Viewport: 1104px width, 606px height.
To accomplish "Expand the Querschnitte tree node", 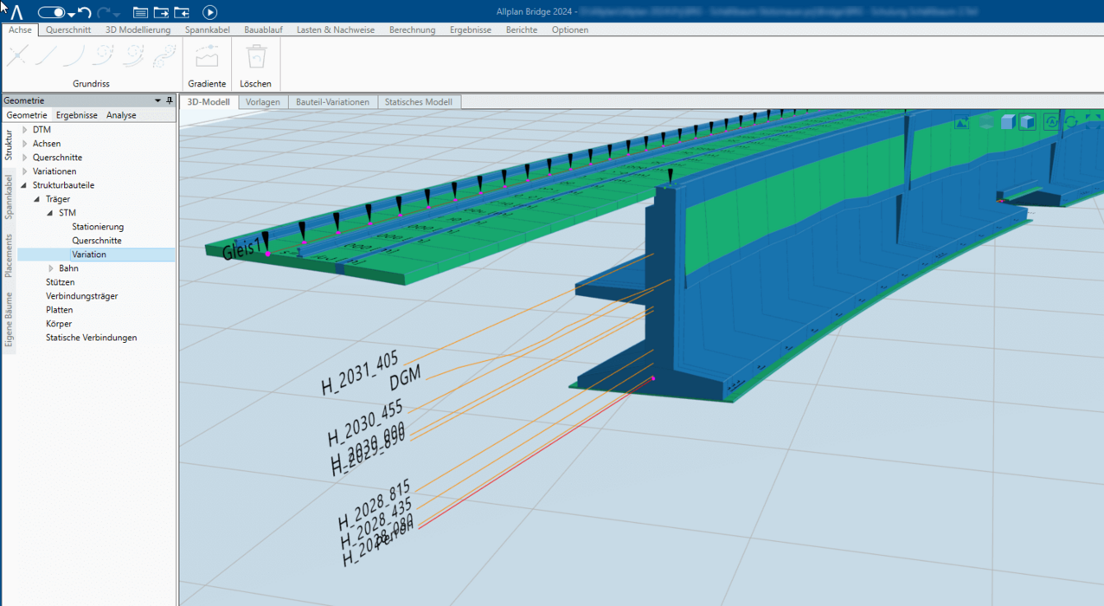I will tap(25, 158).
